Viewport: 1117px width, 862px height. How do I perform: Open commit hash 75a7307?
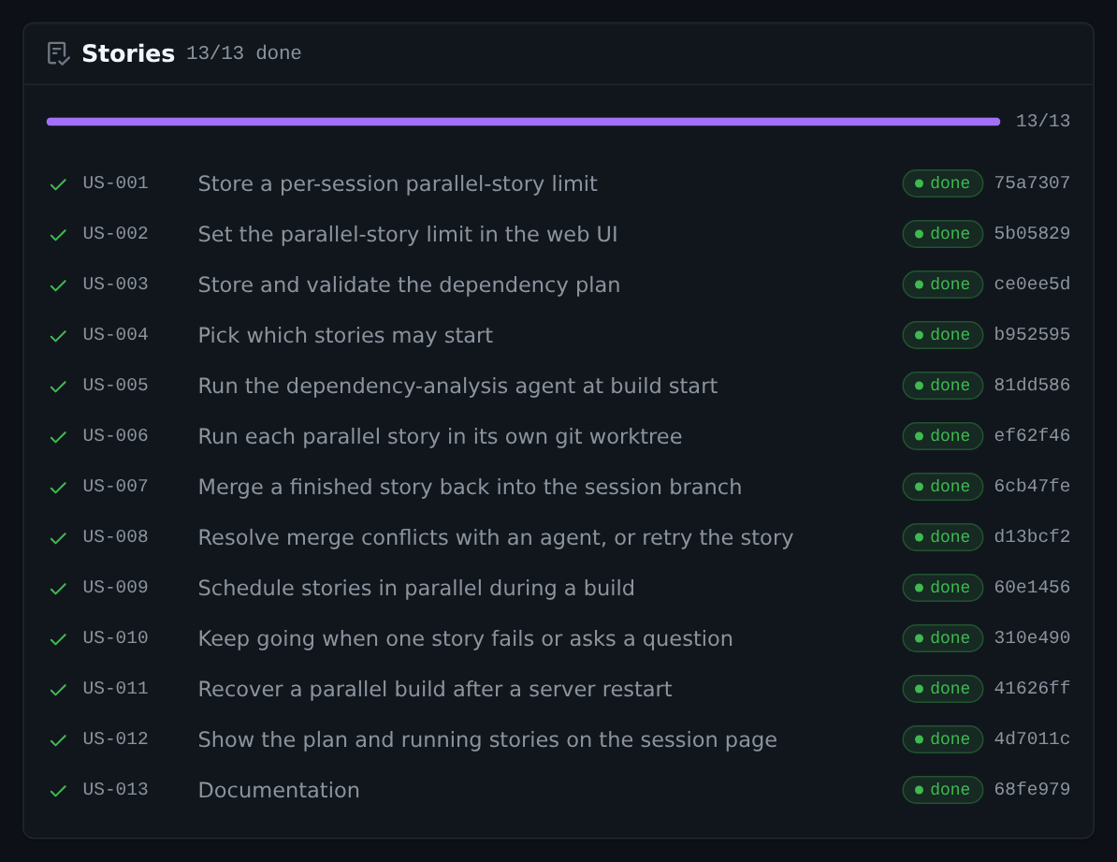(x=1032, y=183)
